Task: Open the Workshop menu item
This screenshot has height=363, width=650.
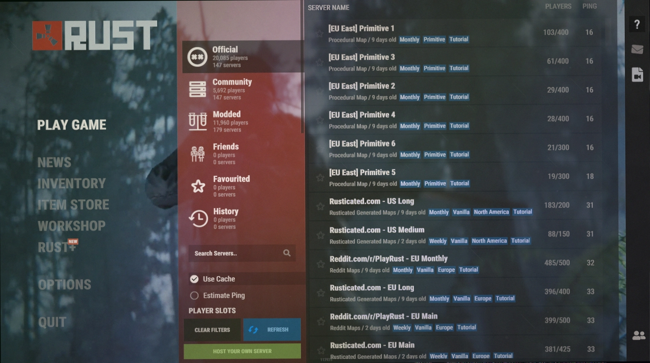Action: pos(72,226)
